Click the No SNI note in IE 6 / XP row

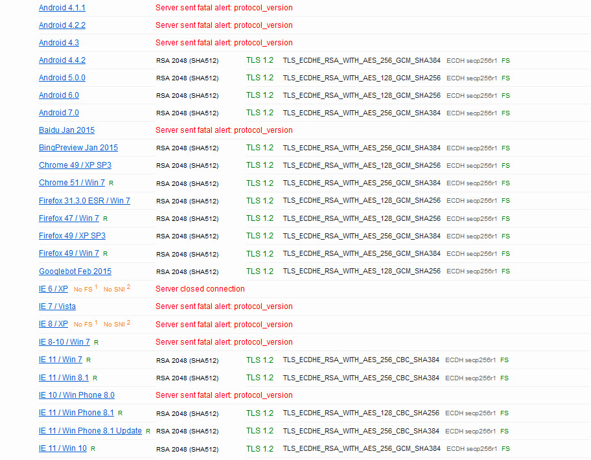(x=117, y=289)
